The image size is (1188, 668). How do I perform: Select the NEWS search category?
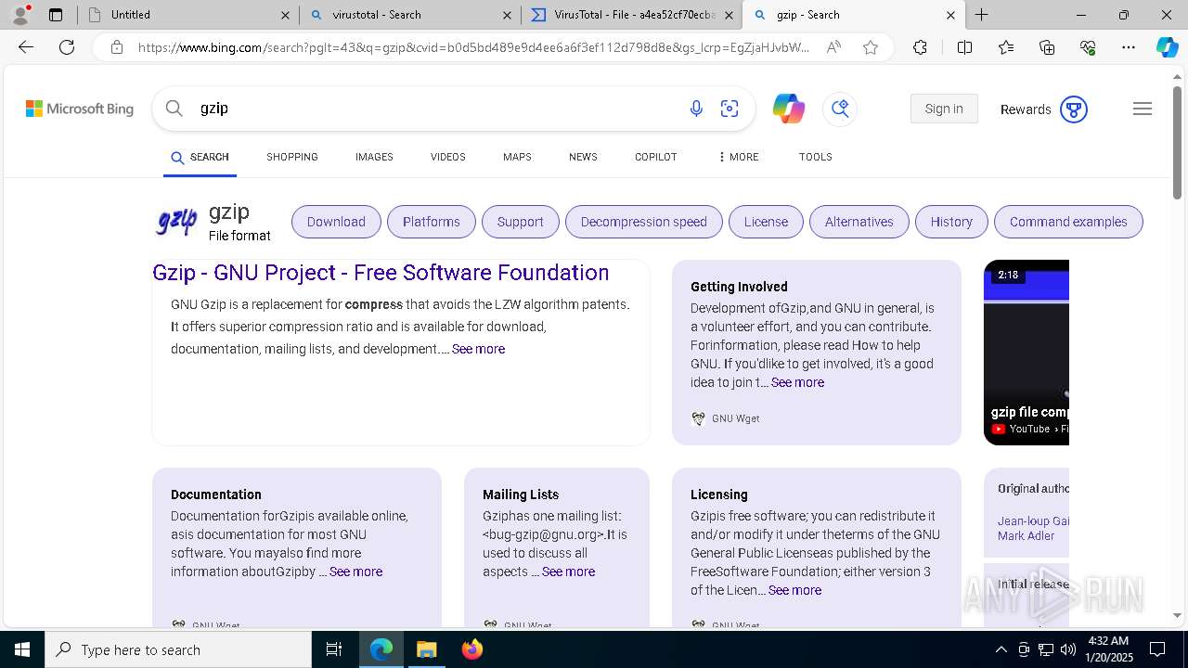(583, 157)
